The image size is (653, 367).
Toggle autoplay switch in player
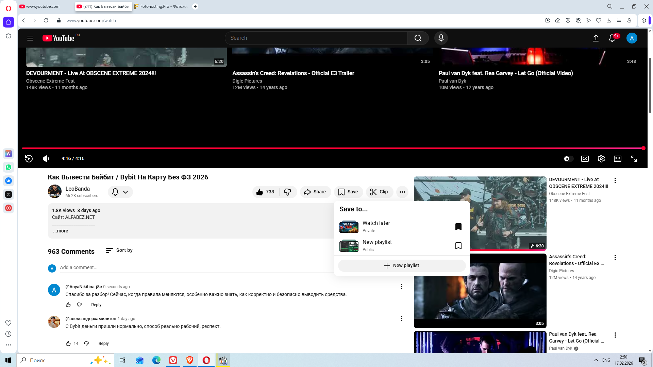pyautogui.click(x=568, y=159)
